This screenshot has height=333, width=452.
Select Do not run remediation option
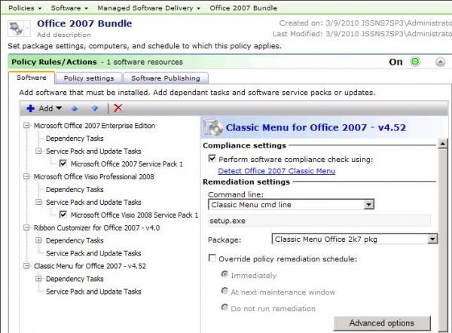coord(224,307)
